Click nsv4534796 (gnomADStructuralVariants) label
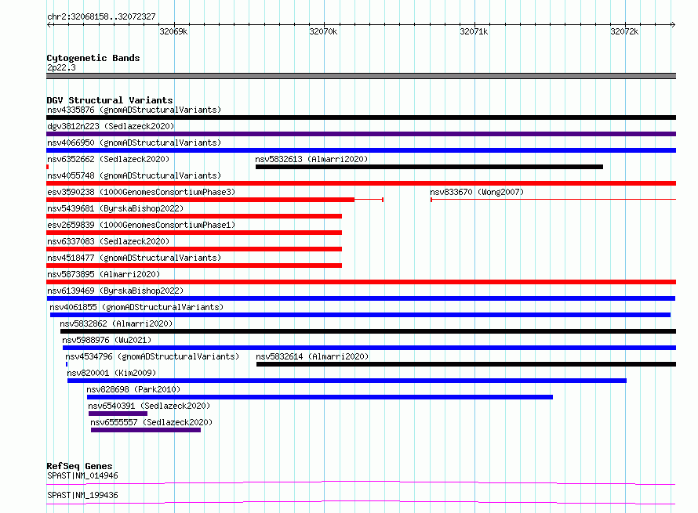 point(152,356)
